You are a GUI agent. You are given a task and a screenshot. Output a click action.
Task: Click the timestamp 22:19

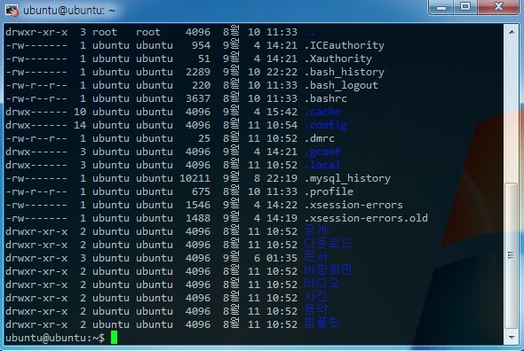[x=282, y=178]
